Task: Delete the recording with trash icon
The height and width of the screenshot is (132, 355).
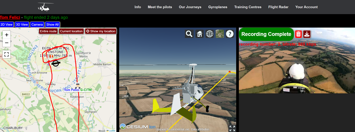Action: pyautogui.click(x=299, y=34)
